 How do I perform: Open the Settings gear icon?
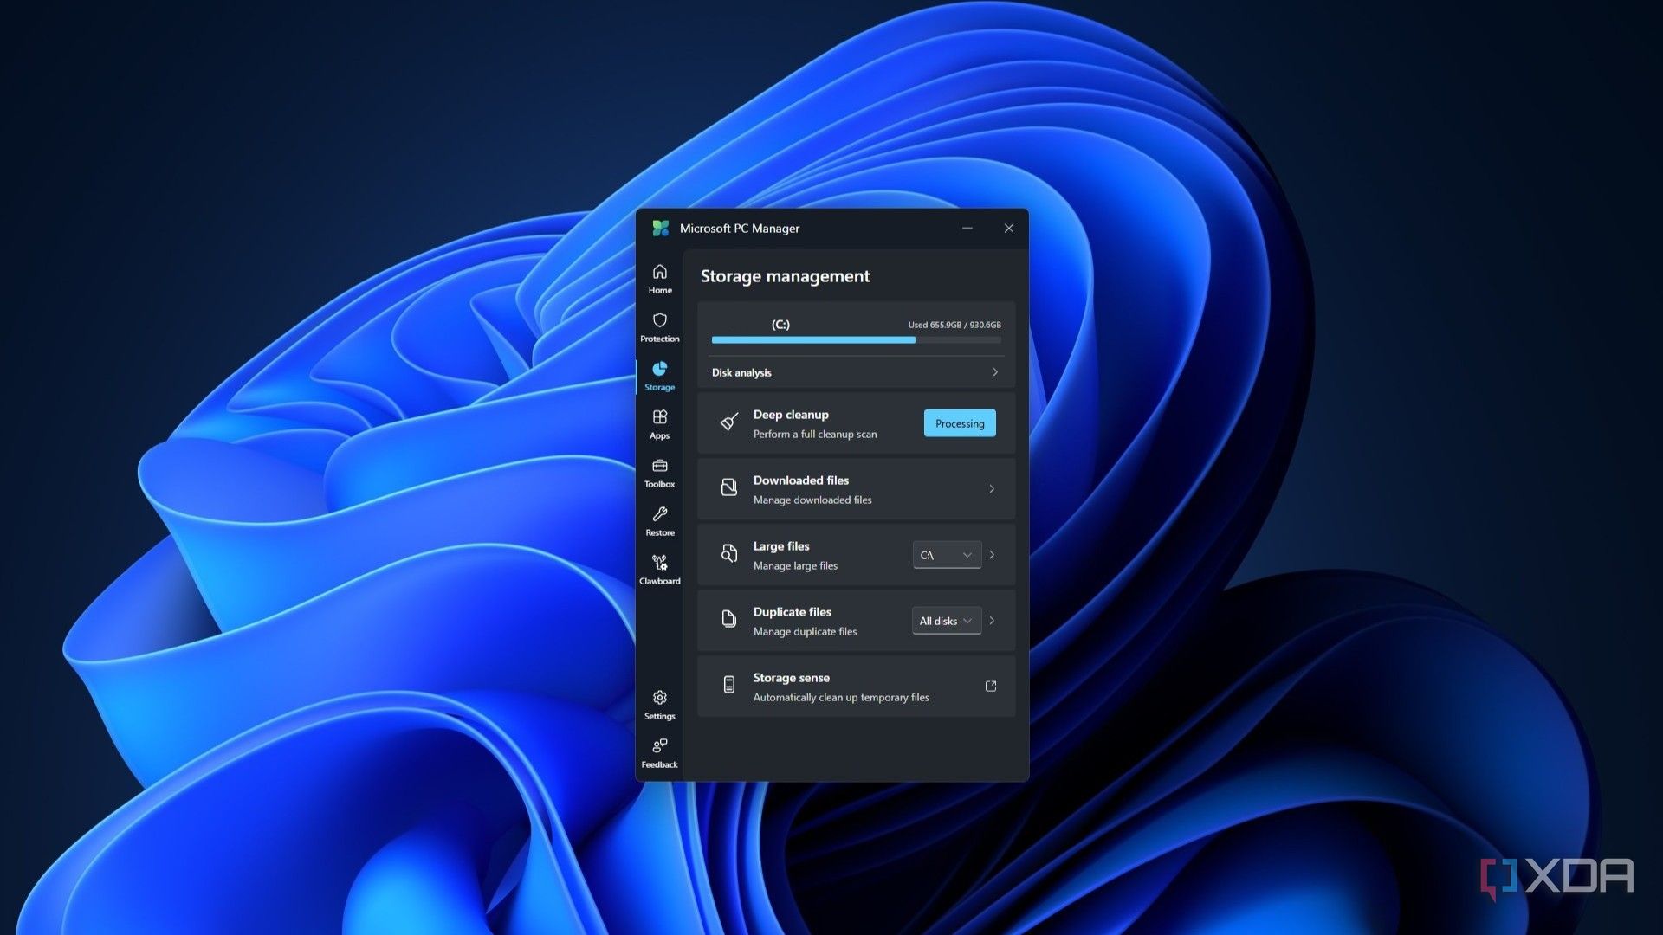point(659,698)
